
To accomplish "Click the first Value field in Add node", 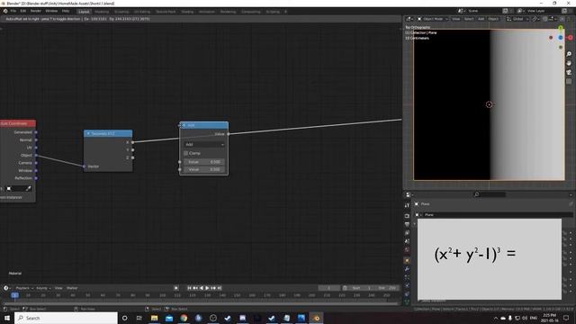I will point(204,162).
